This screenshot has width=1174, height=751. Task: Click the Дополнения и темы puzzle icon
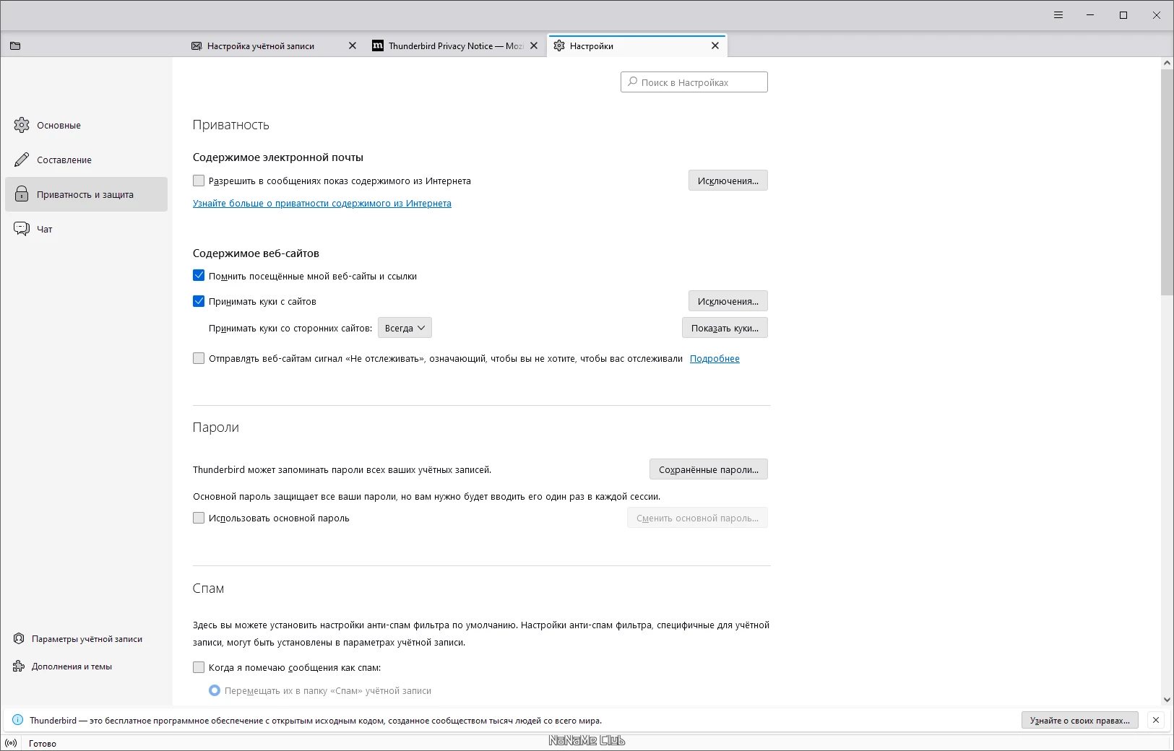click(19, 667)
